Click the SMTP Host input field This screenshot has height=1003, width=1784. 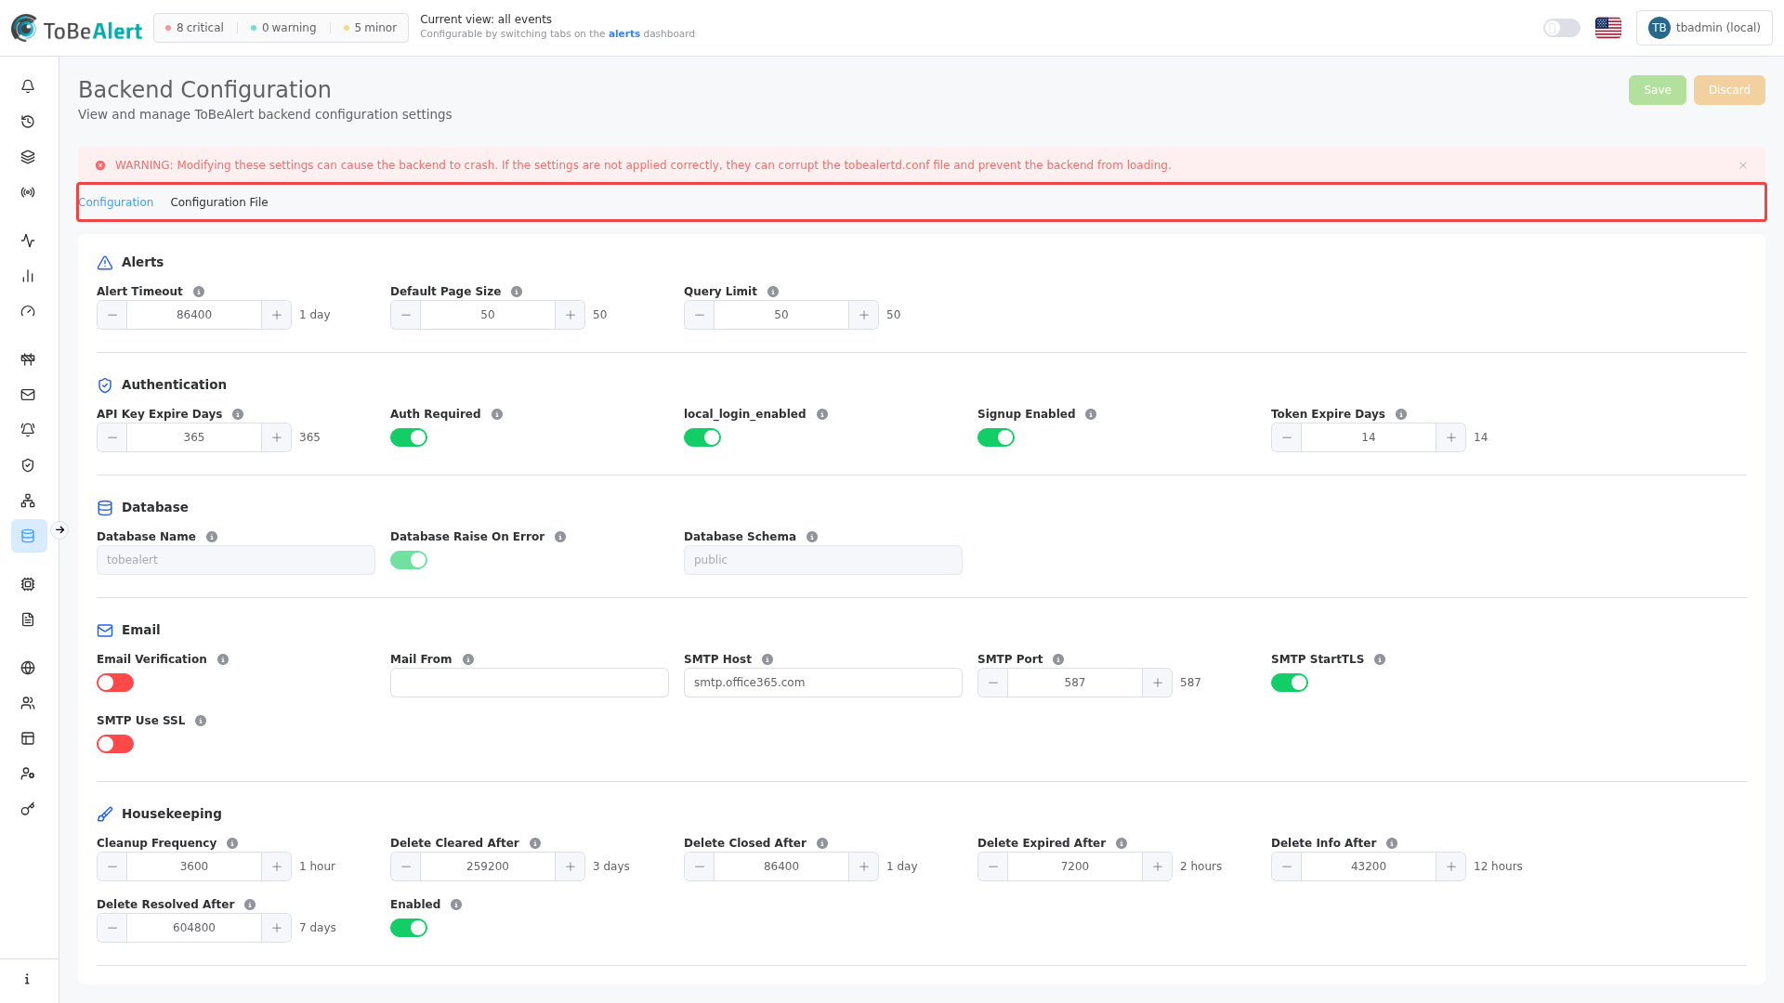(823, 683)
